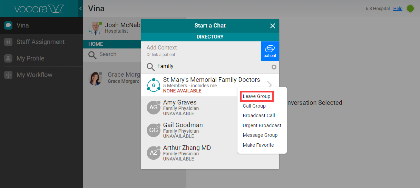420x188 pixels.
Task: Open the My Profile sidebar icon
Action: point(8,58)
